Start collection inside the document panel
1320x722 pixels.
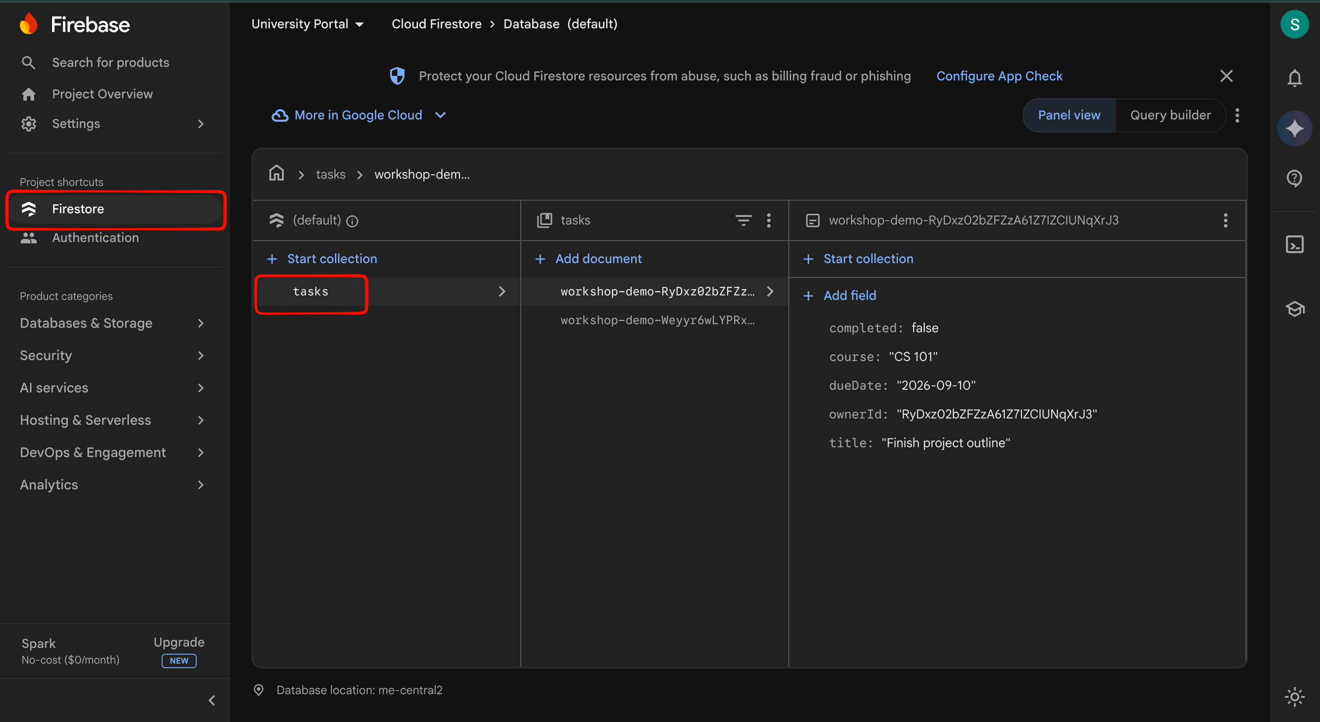tap(858, 259)
